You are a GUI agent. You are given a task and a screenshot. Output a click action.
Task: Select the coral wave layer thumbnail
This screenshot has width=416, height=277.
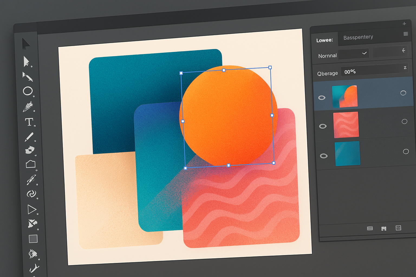(346, 125)
